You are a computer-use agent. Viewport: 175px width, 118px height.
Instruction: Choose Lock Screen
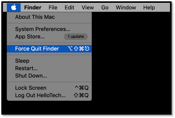[x=30, y=88]
